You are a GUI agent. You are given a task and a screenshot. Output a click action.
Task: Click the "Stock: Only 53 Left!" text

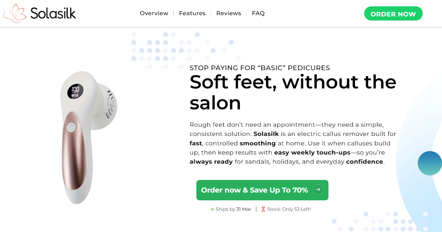[x=289, y=209]
